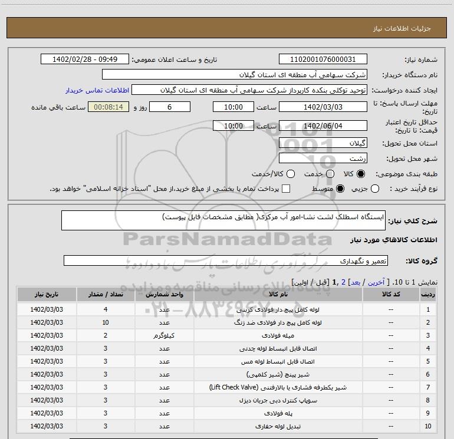The height and width of the screenshot is (439, 454).
Task: Select row لوله کامل پیچ دار فولادی ضد زنگ
Action: 226,322
